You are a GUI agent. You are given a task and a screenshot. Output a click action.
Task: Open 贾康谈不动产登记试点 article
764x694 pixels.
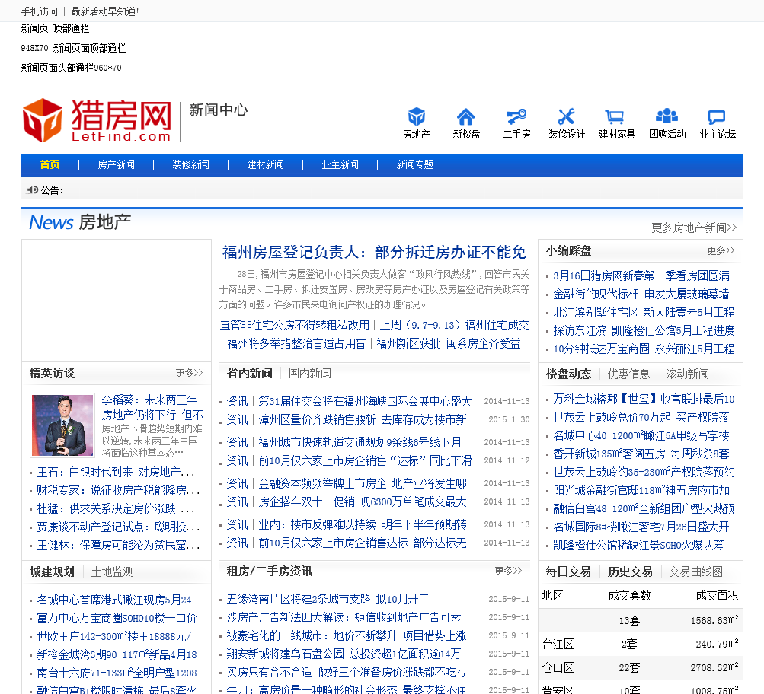[118, 527]
